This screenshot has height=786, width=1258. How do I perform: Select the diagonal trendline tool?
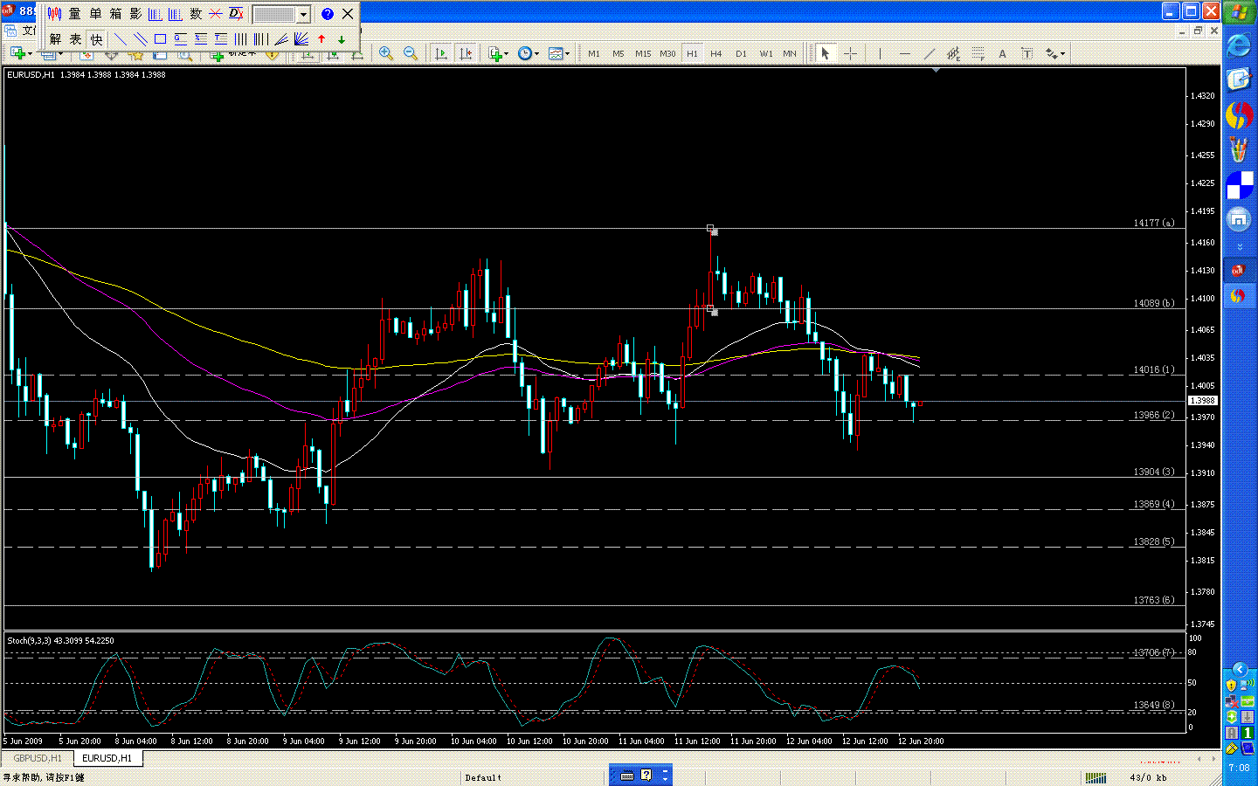[x=930, y=53]
